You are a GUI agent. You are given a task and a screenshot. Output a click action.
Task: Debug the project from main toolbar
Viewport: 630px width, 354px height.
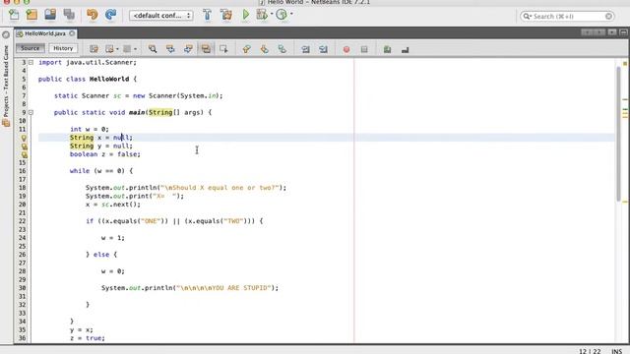click(x=262, y=15)
